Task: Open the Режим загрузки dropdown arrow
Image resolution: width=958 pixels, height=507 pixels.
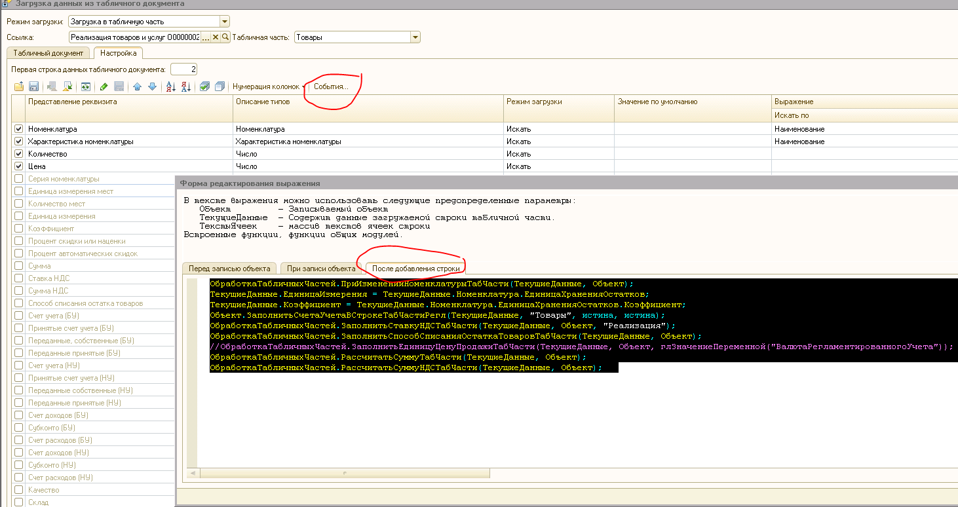Action: [x=225, y=22]
